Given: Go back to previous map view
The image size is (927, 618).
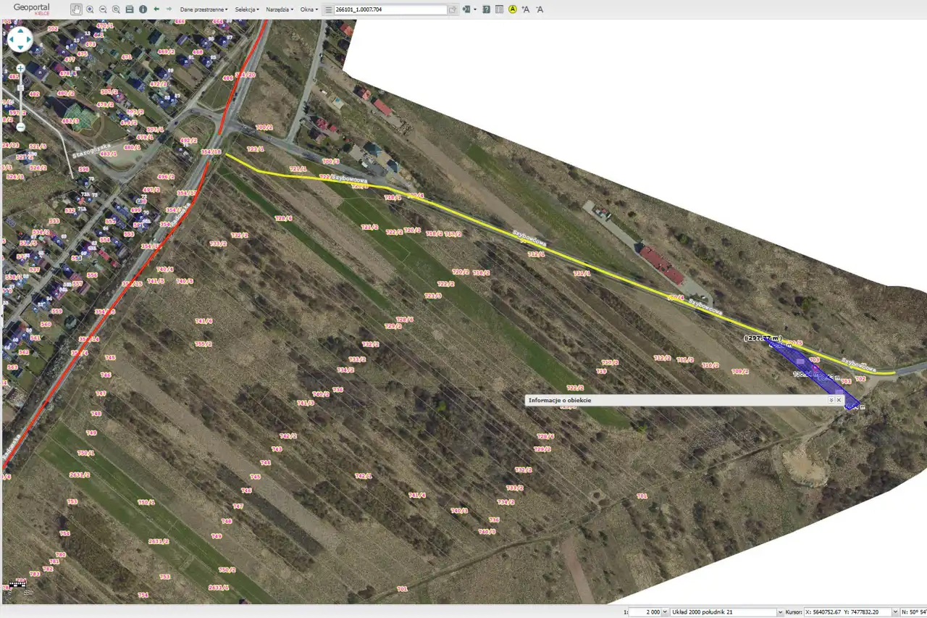Looking at the screenshot, I should tap(156, 9).
